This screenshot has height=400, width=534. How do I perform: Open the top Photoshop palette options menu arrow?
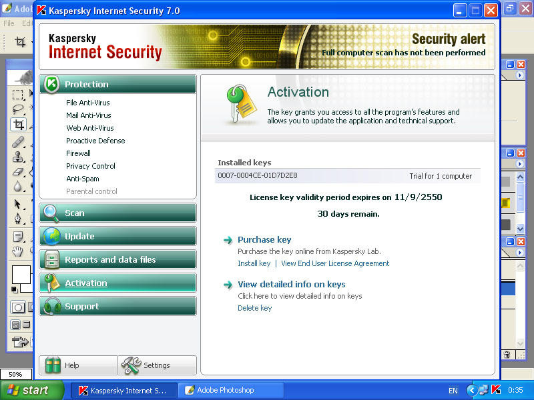[x=520, y=75]
